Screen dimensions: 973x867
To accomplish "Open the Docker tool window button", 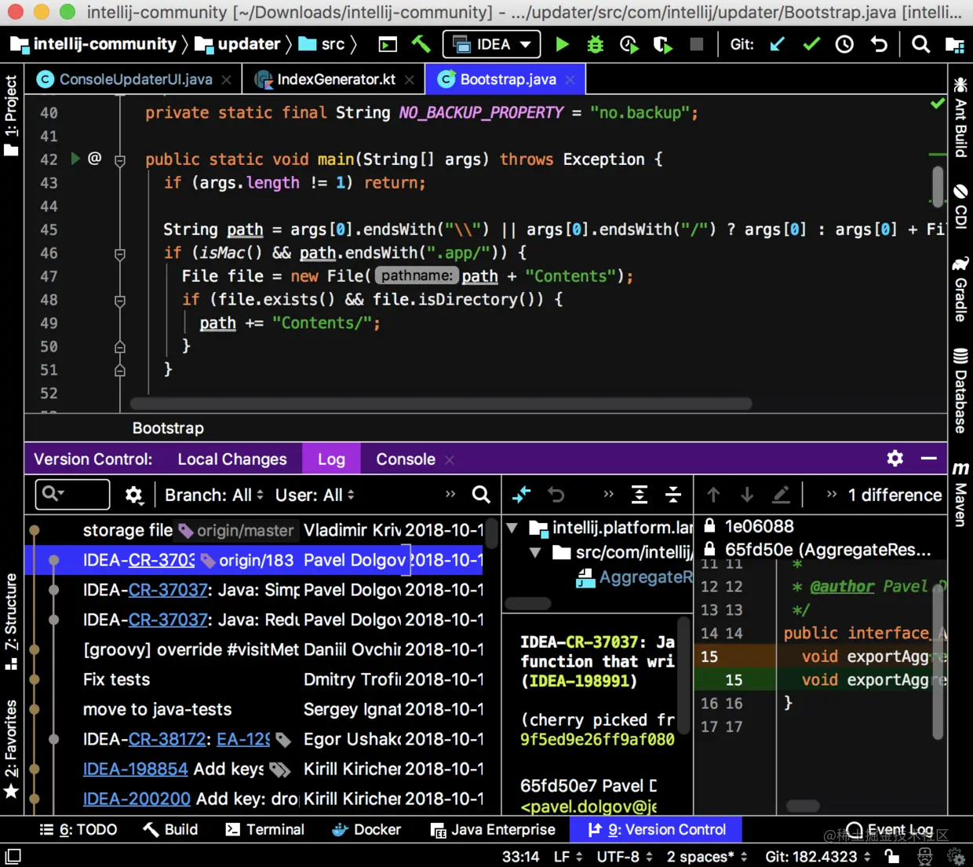I will pyautogui.click(x=366, y=829).
